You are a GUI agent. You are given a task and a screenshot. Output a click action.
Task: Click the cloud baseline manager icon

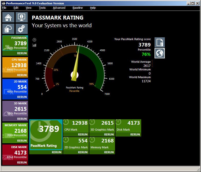tap(8, 29)
